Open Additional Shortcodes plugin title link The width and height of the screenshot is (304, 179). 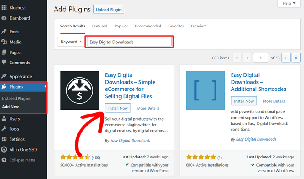pos(259,82)
